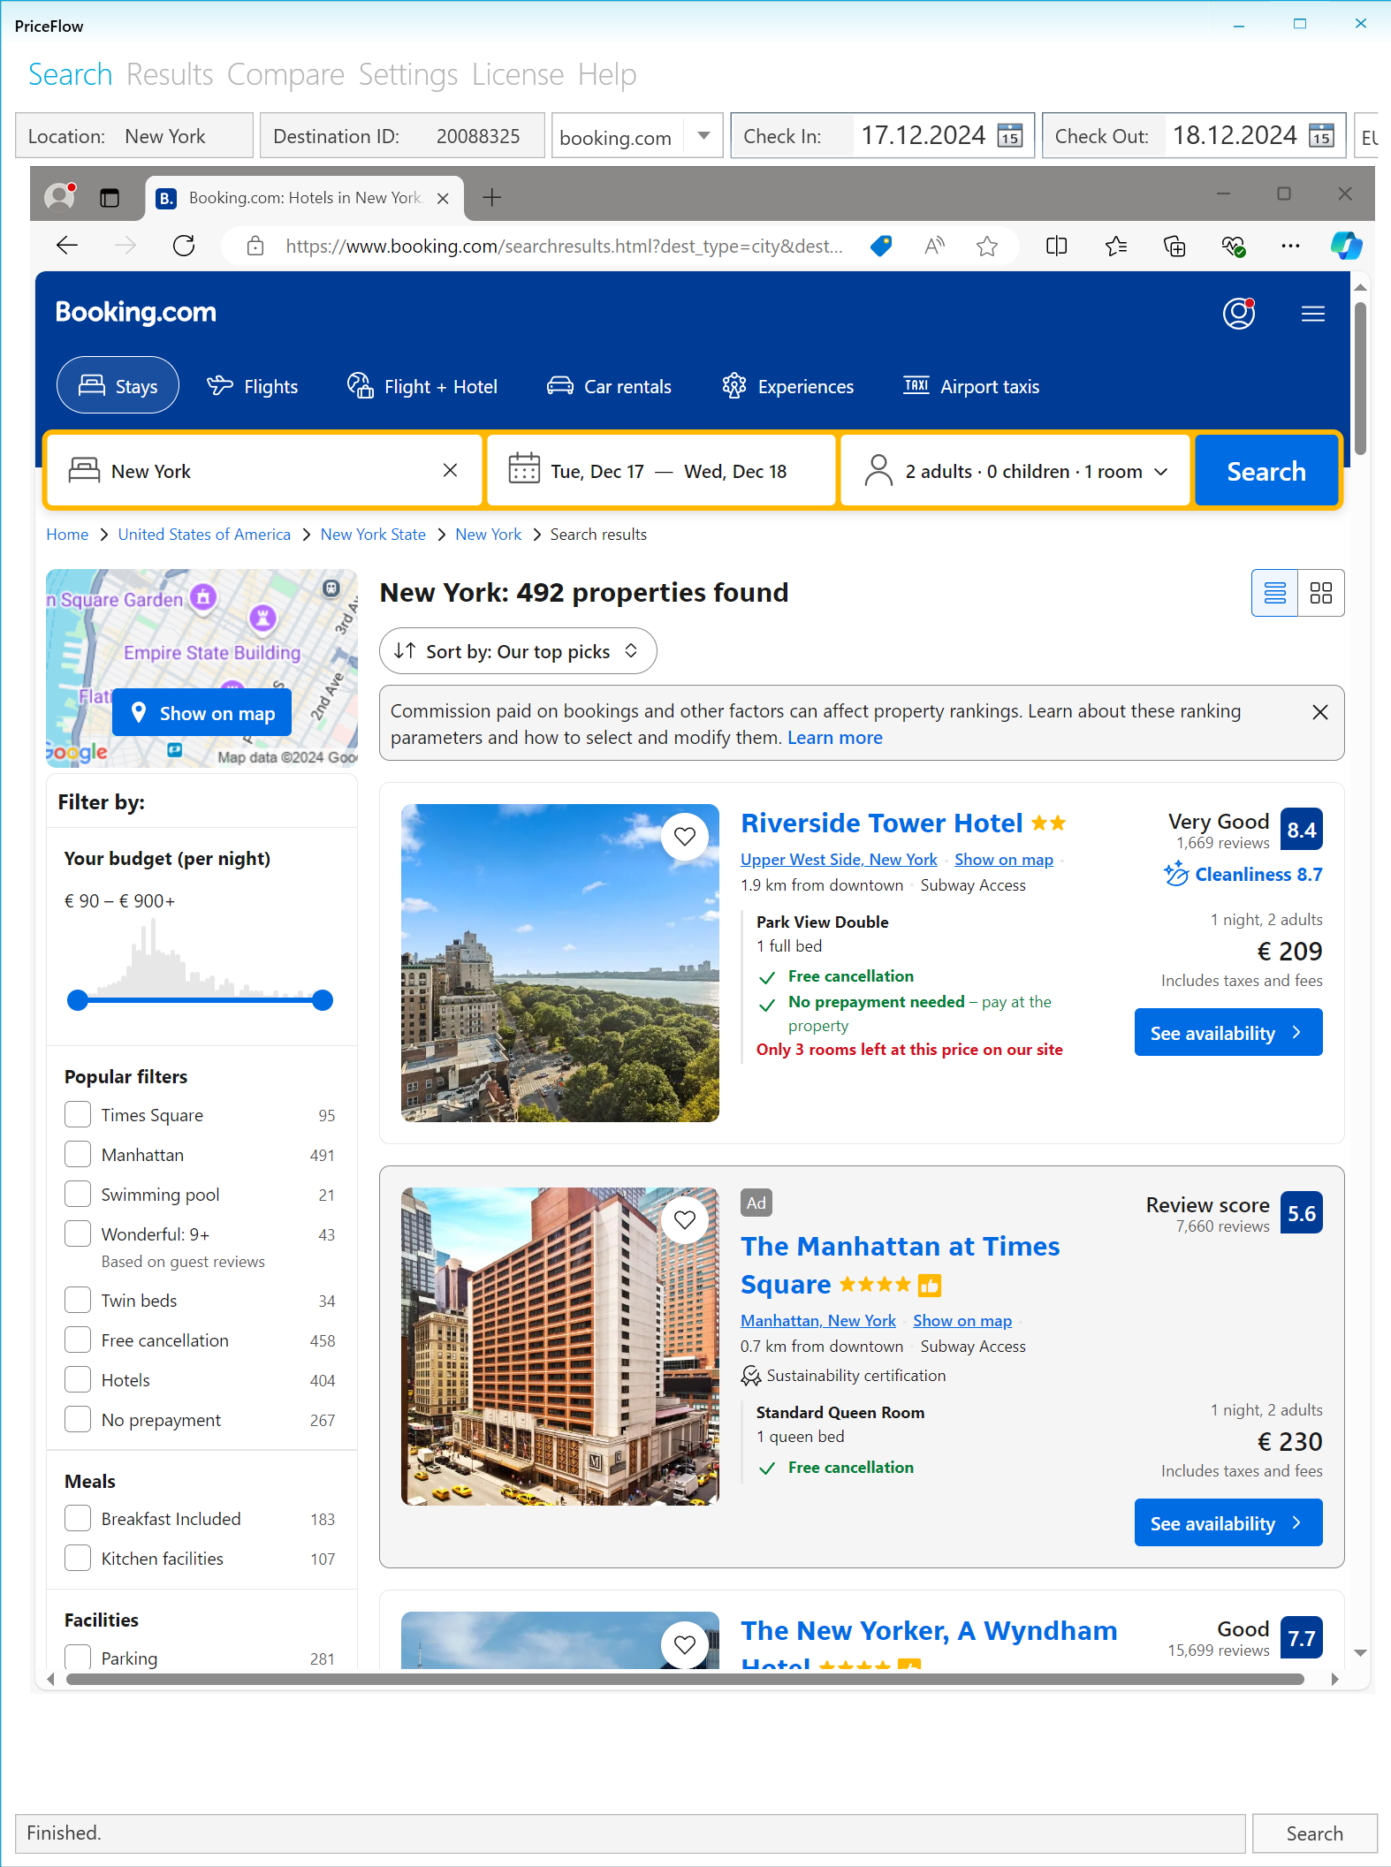
Task: Check the Breakfast Included filter
Action: [78, 1518]
